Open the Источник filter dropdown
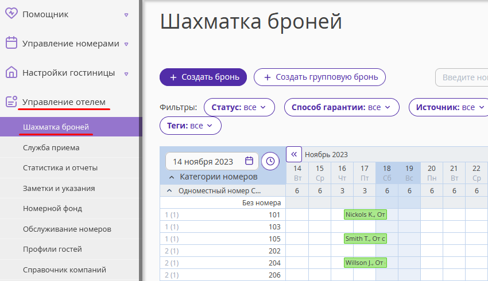Viewport: 488px width, 281px height. point(450,107)
